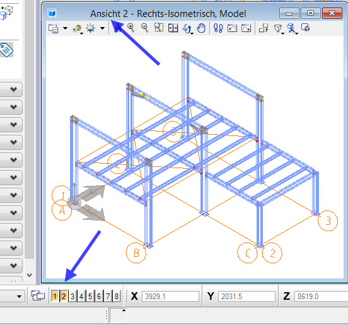
Task: Select the Window Area zoom tool
Action: [x=159, y=28]
